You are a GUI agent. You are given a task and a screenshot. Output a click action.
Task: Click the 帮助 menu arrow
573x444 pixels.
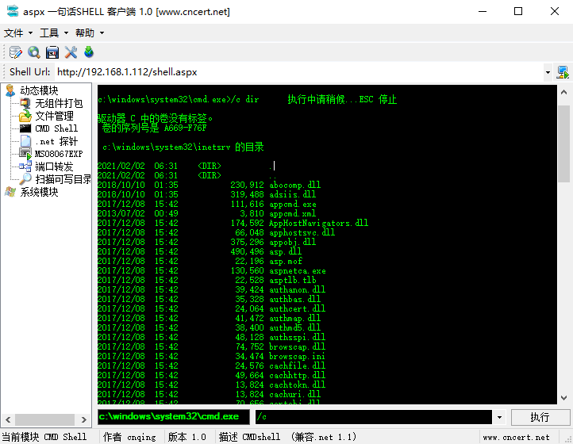[x=102, y=33]
